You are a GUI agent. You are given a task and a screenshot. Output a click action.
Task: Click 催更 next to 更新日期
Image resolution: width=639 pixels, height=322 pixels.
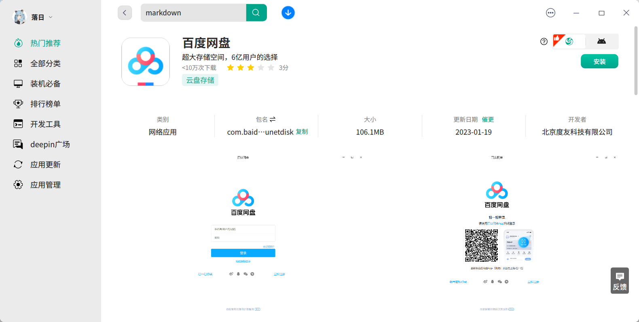pos(488,120)
